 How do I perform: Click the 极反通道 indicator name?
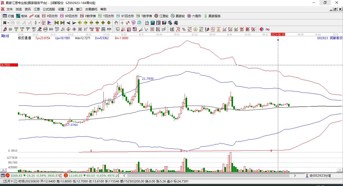pyautogui.click(x=24, y=38)
